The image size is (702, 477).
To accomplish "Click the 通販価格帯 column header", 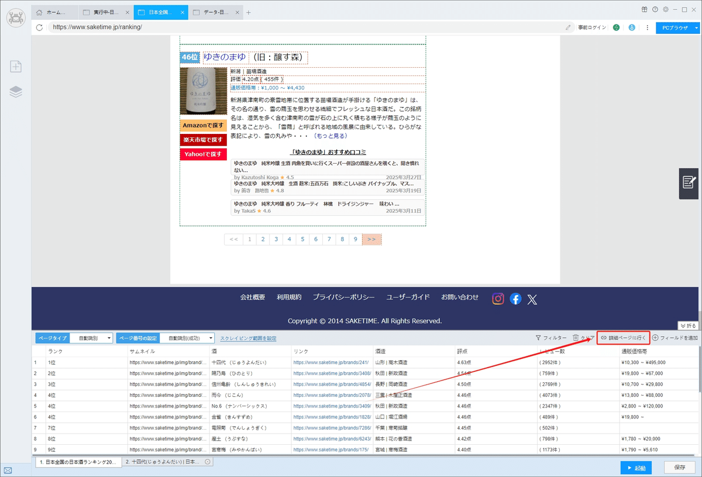I will (658, 351).
